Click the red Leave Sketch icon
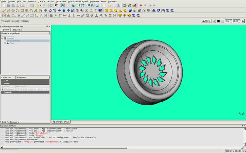This screenshot has width=246, height=153. pyautogui.click(x=4, y=15)
